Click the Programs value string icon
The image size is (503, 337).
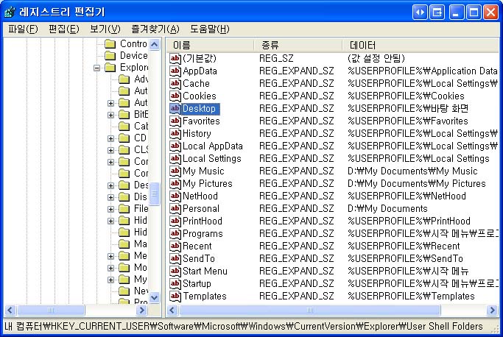click(175, 233)
